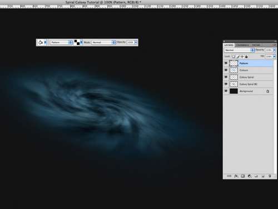Click the Colours layer thumbnail

click(234, 70)
